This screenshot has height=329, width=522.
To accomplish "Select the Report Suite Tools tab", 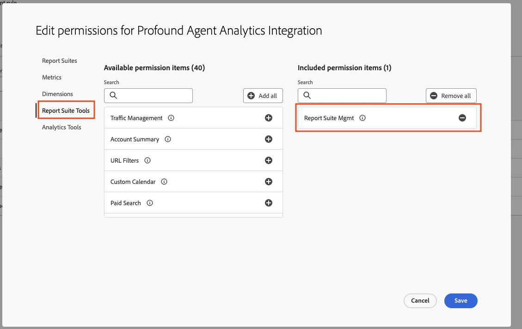I will click(x=66, y=111).
